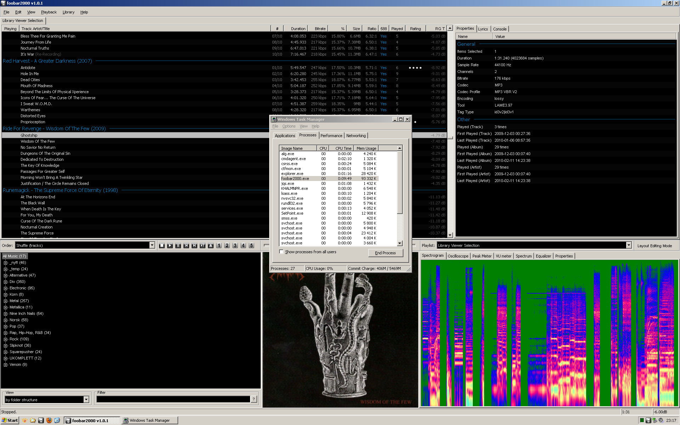Click the Stop playback button
The image size is (680, 425).
[162, 245]
